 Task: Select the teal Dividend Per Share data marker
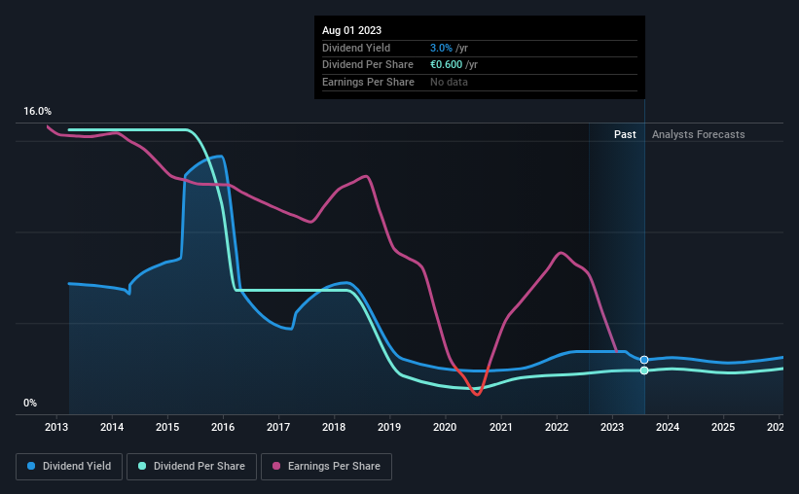(x=644, y=370)
